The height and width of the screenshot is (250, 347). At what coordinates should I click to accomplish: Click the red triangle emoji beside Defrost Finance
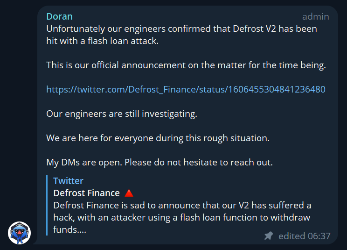pos(129,193)
